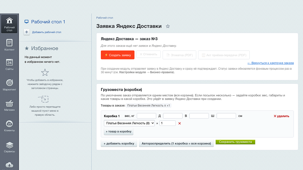Click the Добавить рабочий стол link

point(46,32)
